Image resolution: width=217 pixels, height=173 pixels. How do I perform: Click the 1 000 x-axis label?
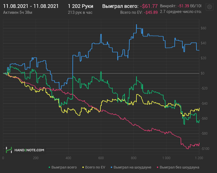click(x=166, y=158)
